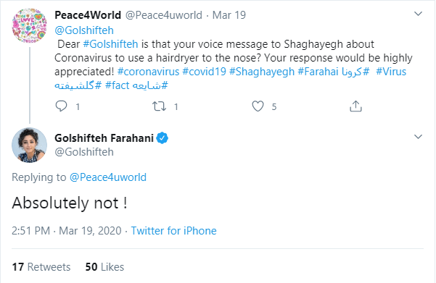Click Golshifteh Farahani's verified badge
The width and height of the screenshot is (436, 283).
click(162, 138)
